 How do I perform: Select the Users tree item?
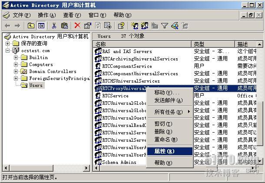tap(36, 85)
